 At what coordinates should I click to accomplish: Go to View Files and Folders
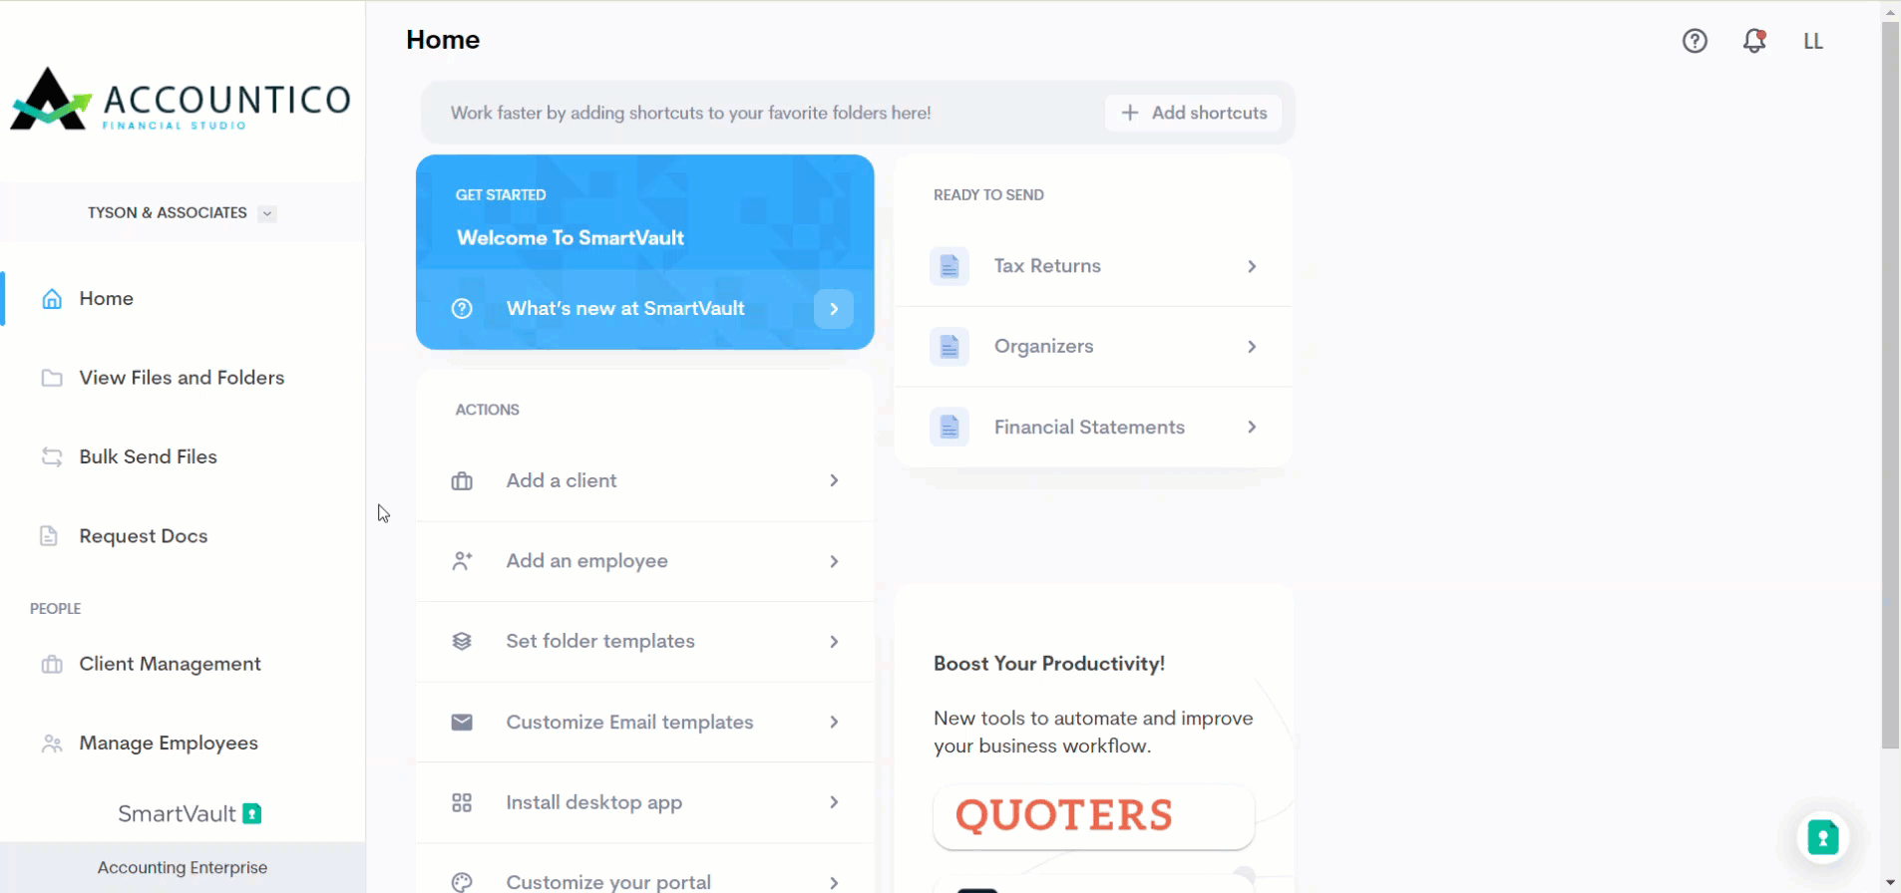182,378
